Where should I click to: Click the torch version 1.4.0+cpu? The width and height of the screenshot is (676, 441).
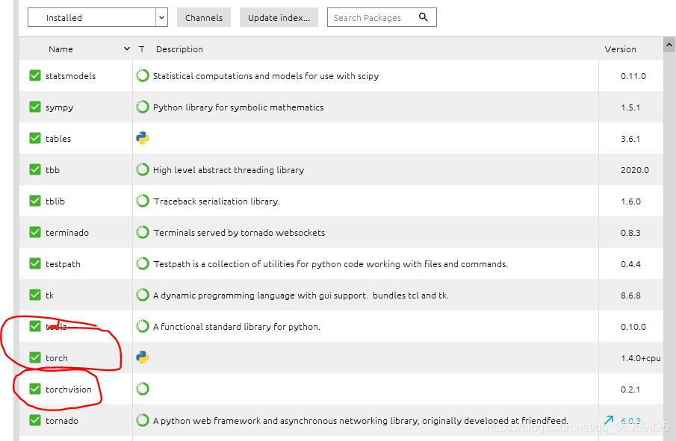[640, 358]
